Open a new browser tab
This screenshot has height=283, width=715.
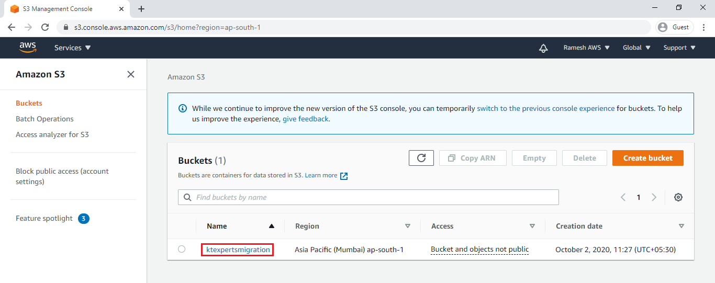click(x=141, y=9)
